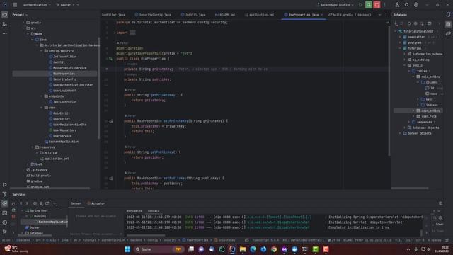Switch to application.yml editor tab
453x255 pixels.
click(x=260, y=15)
